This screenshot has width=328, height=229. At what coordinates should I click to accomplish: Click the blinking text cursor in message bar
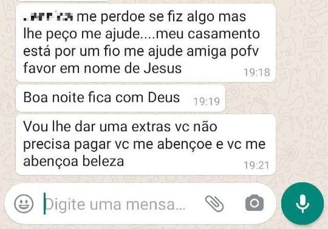[x=45, y=203]
